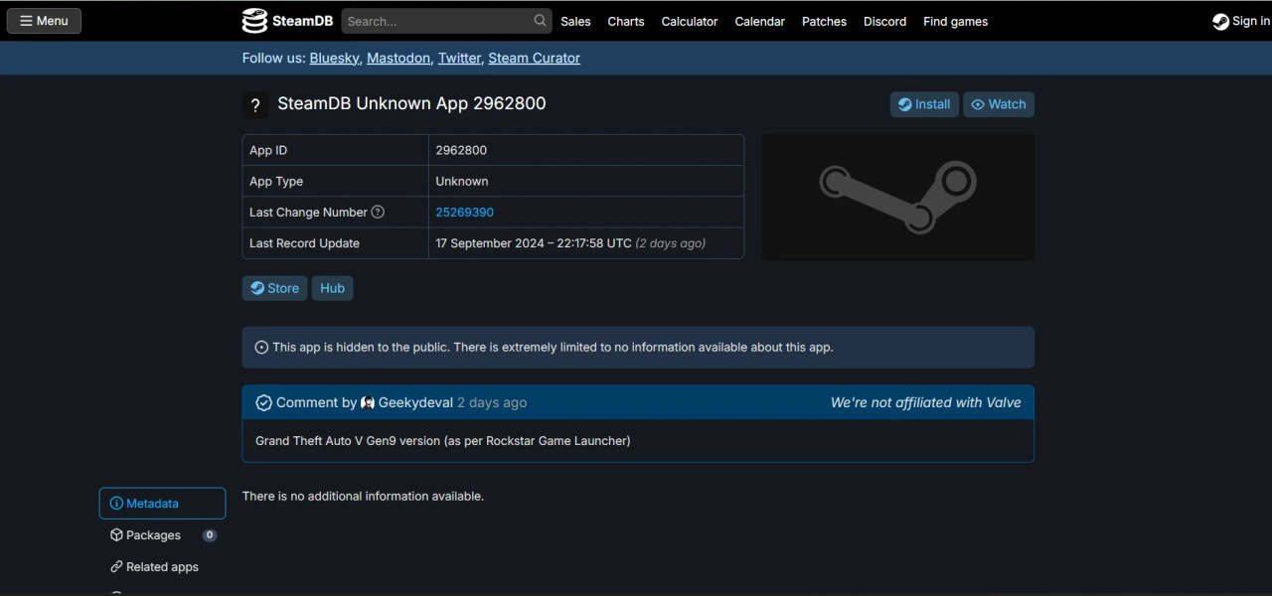This screenshot has width=1272, height=596.
Task: Click 'There is no additional information available' text
Action: (x=363, y=496)
